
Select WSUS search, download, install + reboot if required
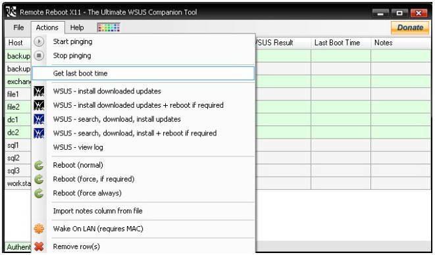click(x=143, y=133)
